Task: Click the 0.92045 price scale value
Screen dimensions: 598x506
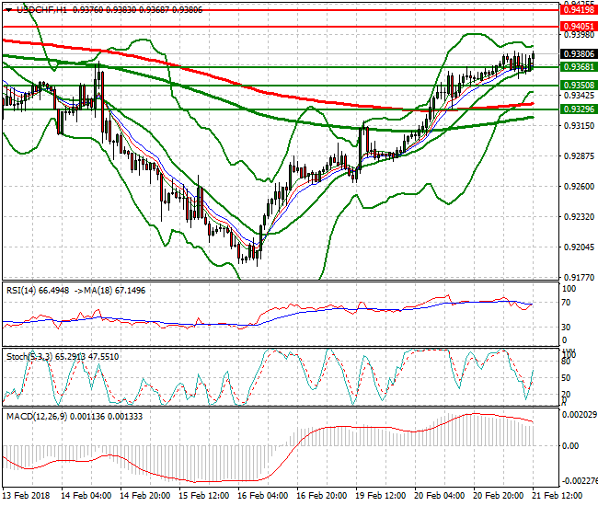Action: tap(579, 247)
